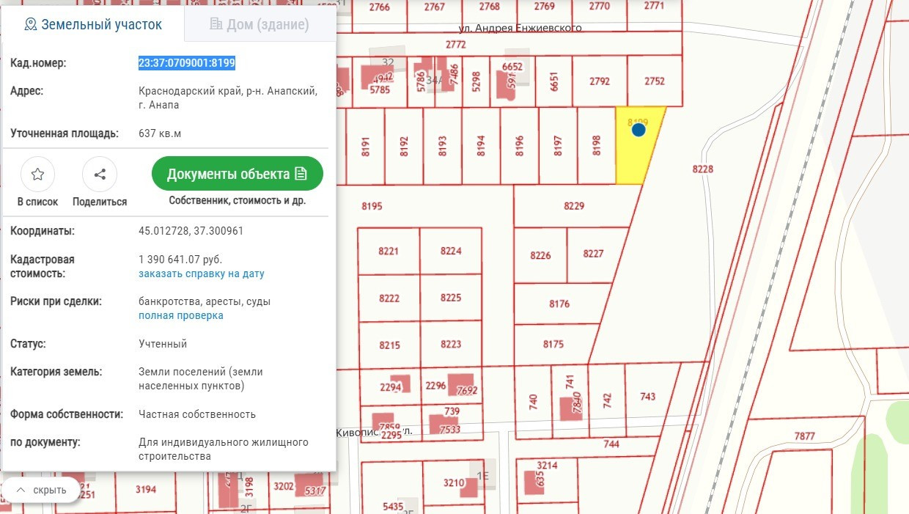Select parcel 5435 on the map

[x=393, y=507]
